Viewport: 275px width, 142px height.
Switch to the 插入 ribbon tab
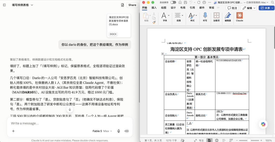point(154,8)
